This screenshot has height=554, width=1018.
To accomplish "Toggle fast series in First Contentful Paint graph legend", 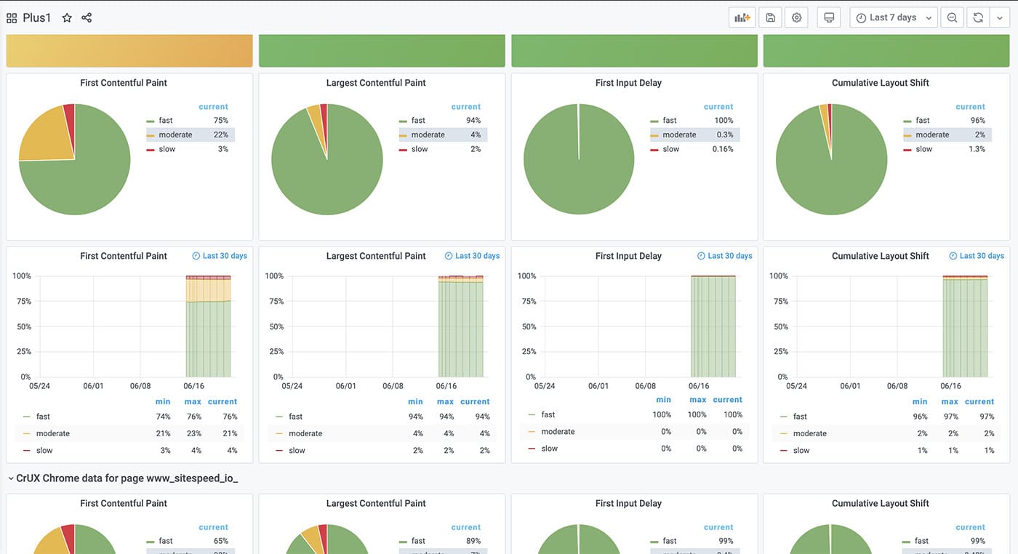I will point(43,417).
